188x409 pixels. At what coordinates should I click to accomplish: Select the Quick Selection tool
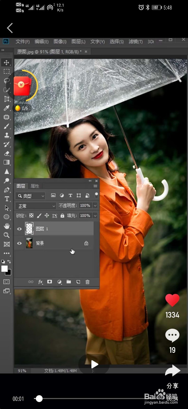tap(6, 90)
